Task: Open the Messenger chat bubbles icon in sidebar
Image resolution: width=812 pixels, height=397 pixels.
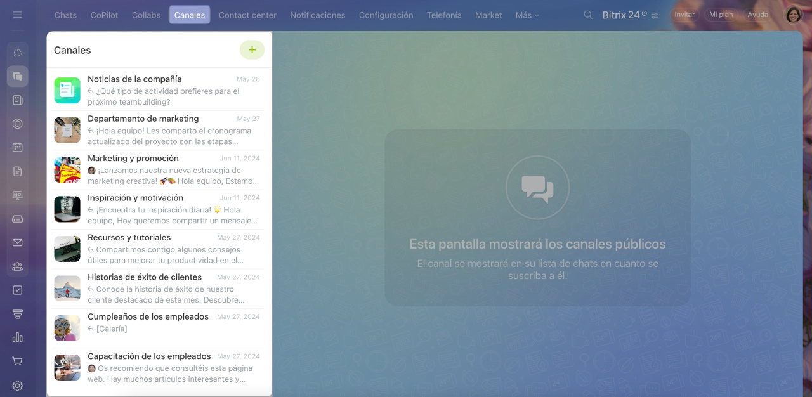Action: pyautogui.click(x=18, y=76)
